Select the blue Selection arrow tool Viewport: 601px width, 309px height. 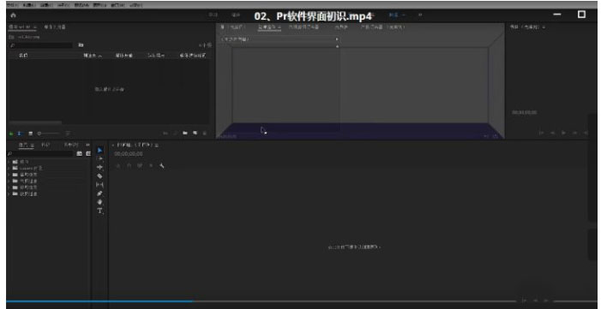point(100,150)
